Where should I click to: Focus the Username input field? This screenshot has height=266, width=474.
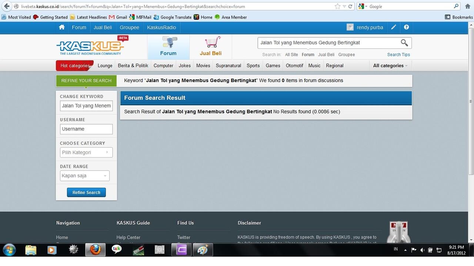(x=86, y=129)
